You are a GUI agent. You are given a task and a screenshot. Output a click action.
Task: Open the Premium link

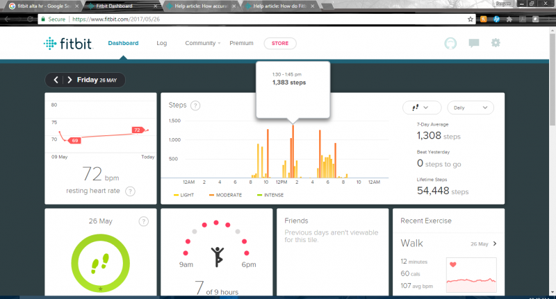pos(241,43)
